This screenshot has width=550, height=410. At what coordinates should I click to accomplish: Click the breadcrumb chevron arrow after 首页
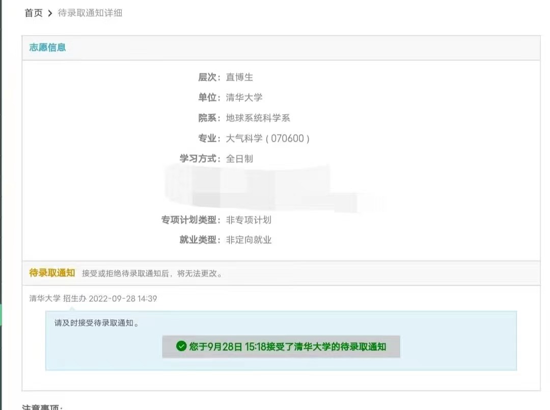[50, 13]
